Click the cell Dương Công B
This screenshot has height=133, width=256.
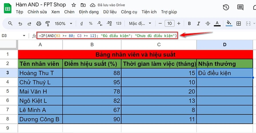pos(40,119)
